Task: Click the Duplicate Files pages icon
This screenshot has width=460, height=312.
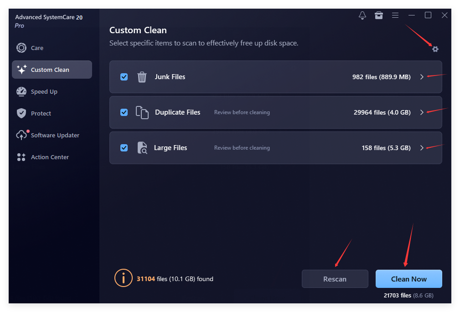Action: (142, 112)
